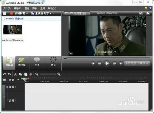Open the 工具 menu
The image size is (154, 113).
[x=43, y=8]
